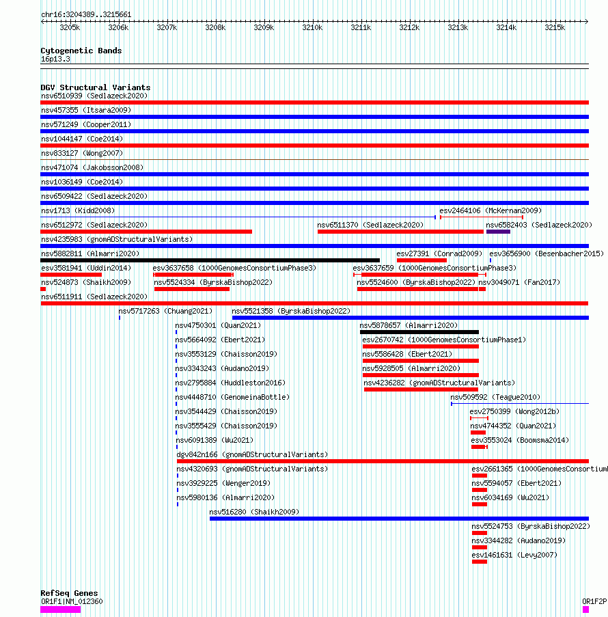The image size is (608, 617).
Task: Select the nsv4448710 (GenomeinaBottle) label
Action: tap(232, 398)
